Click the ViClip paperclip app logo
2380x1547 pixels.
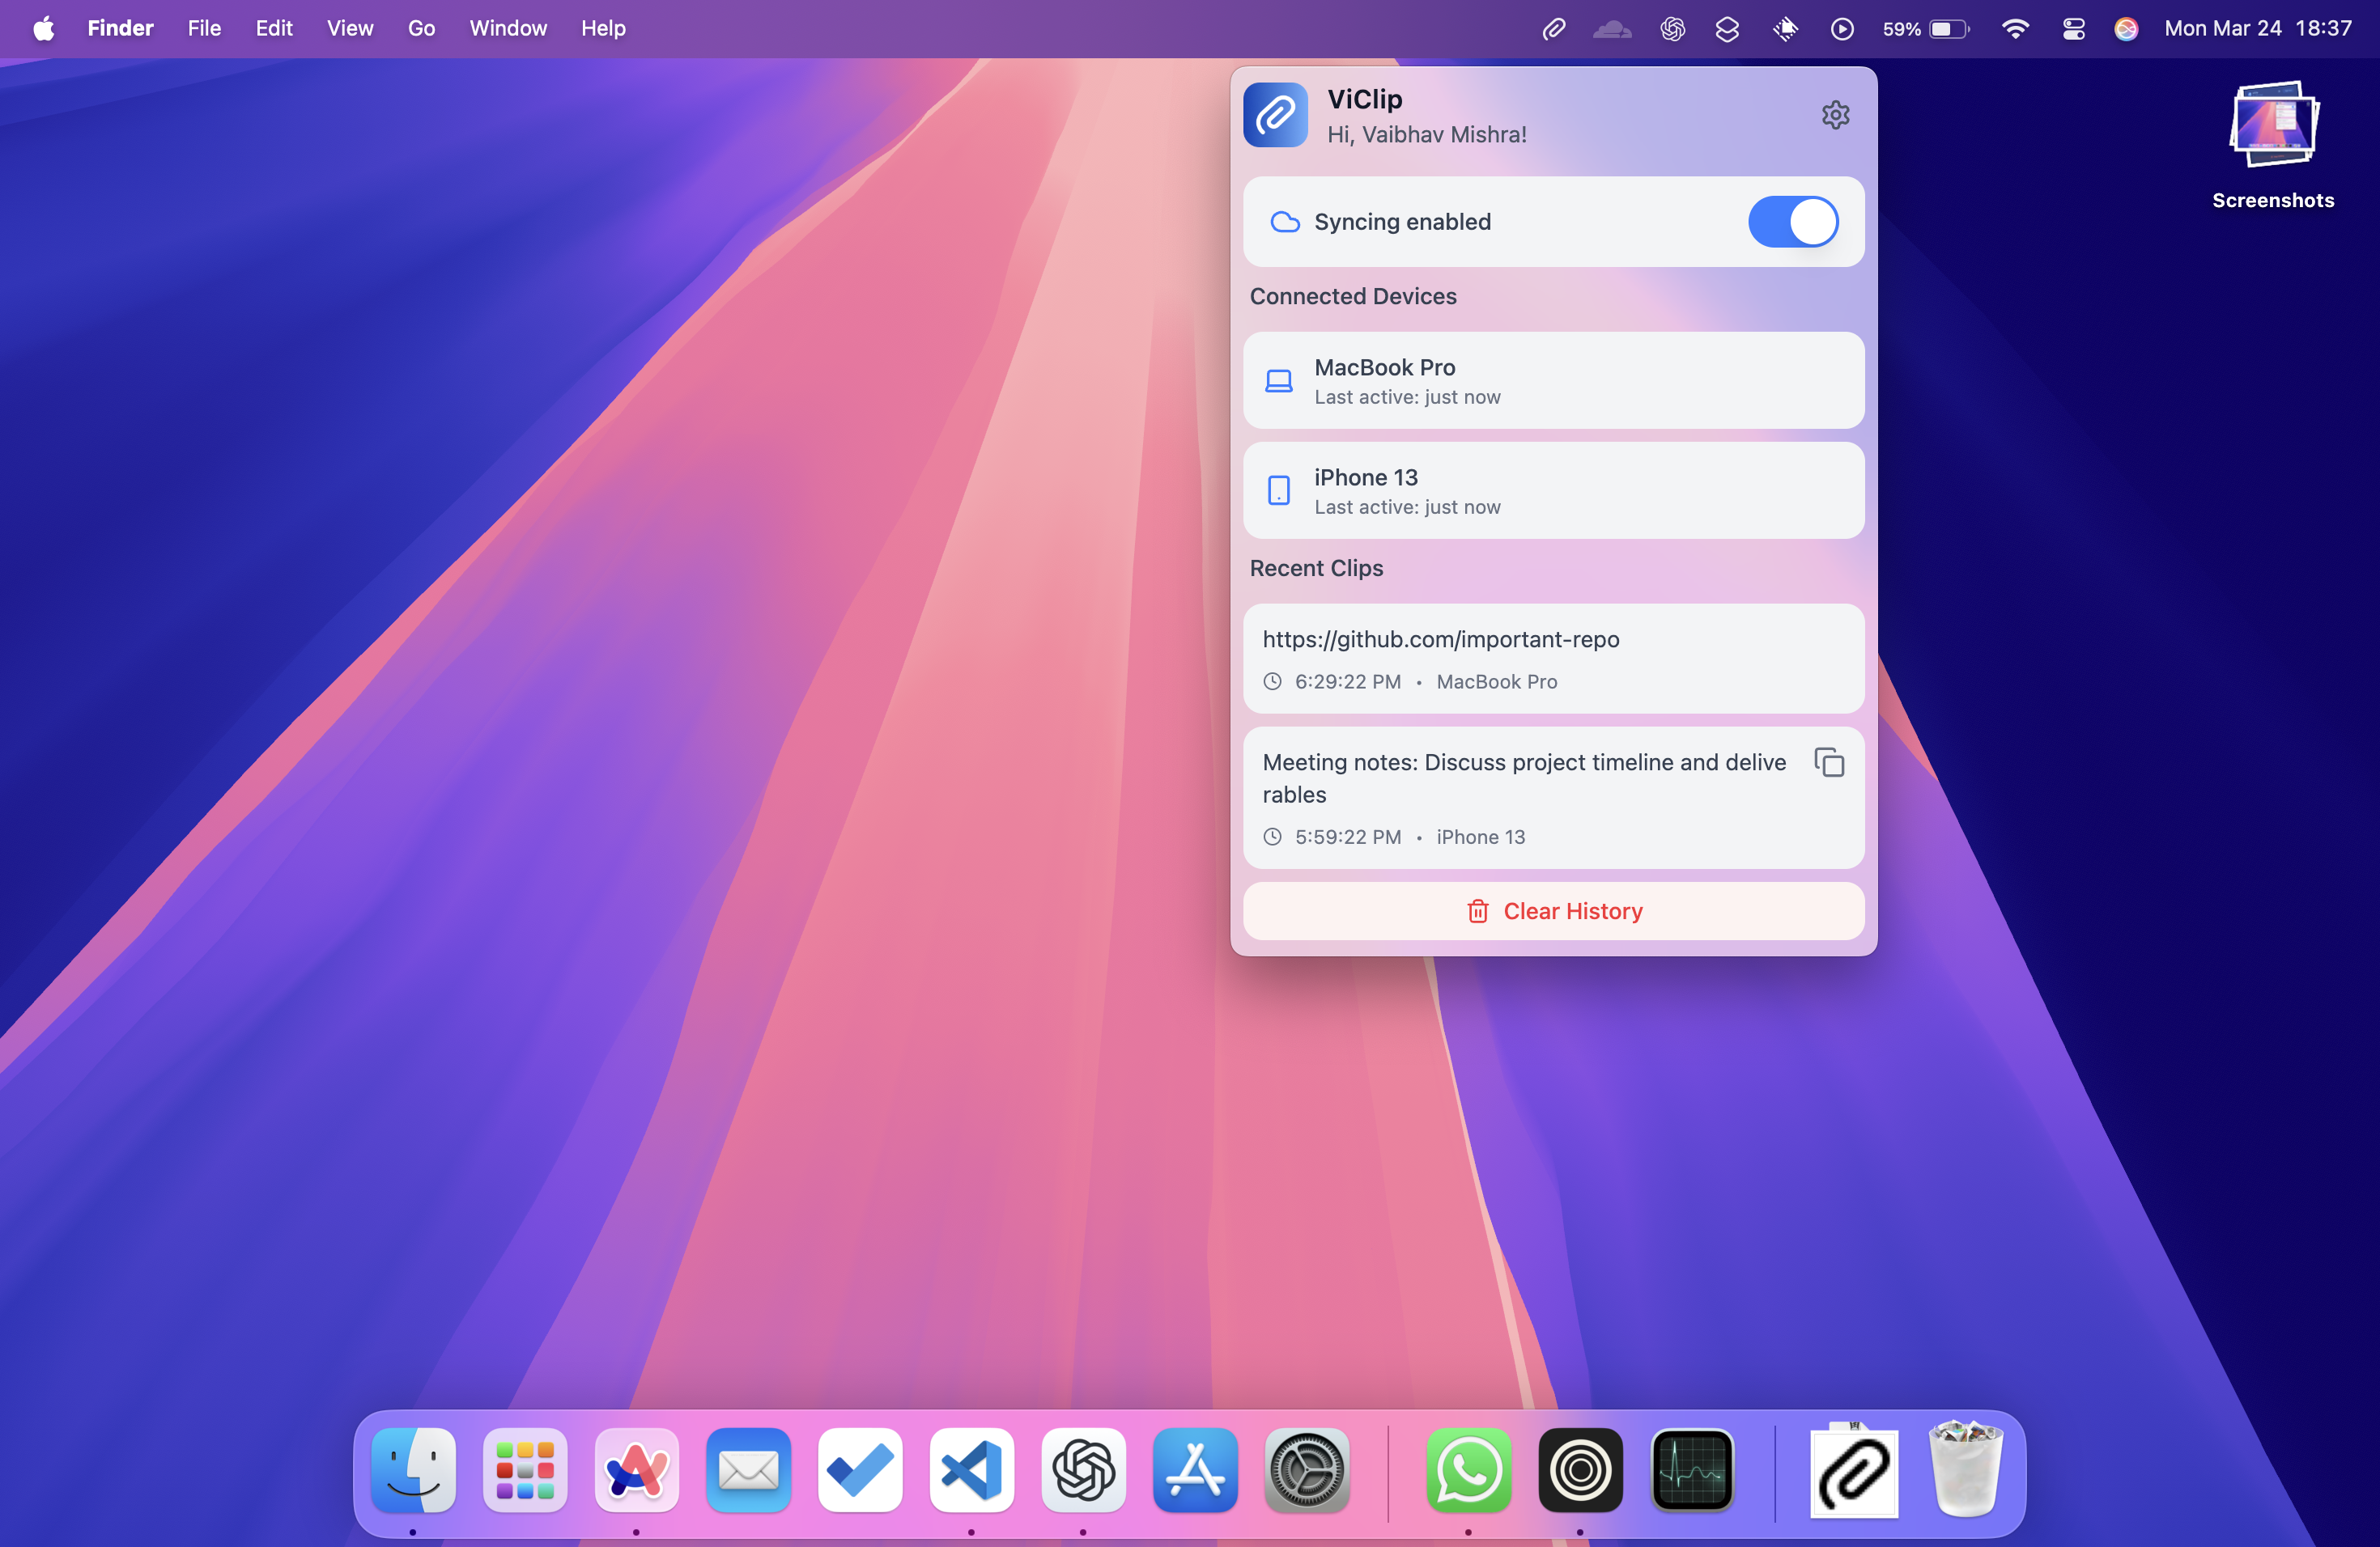click(1275, 115)
